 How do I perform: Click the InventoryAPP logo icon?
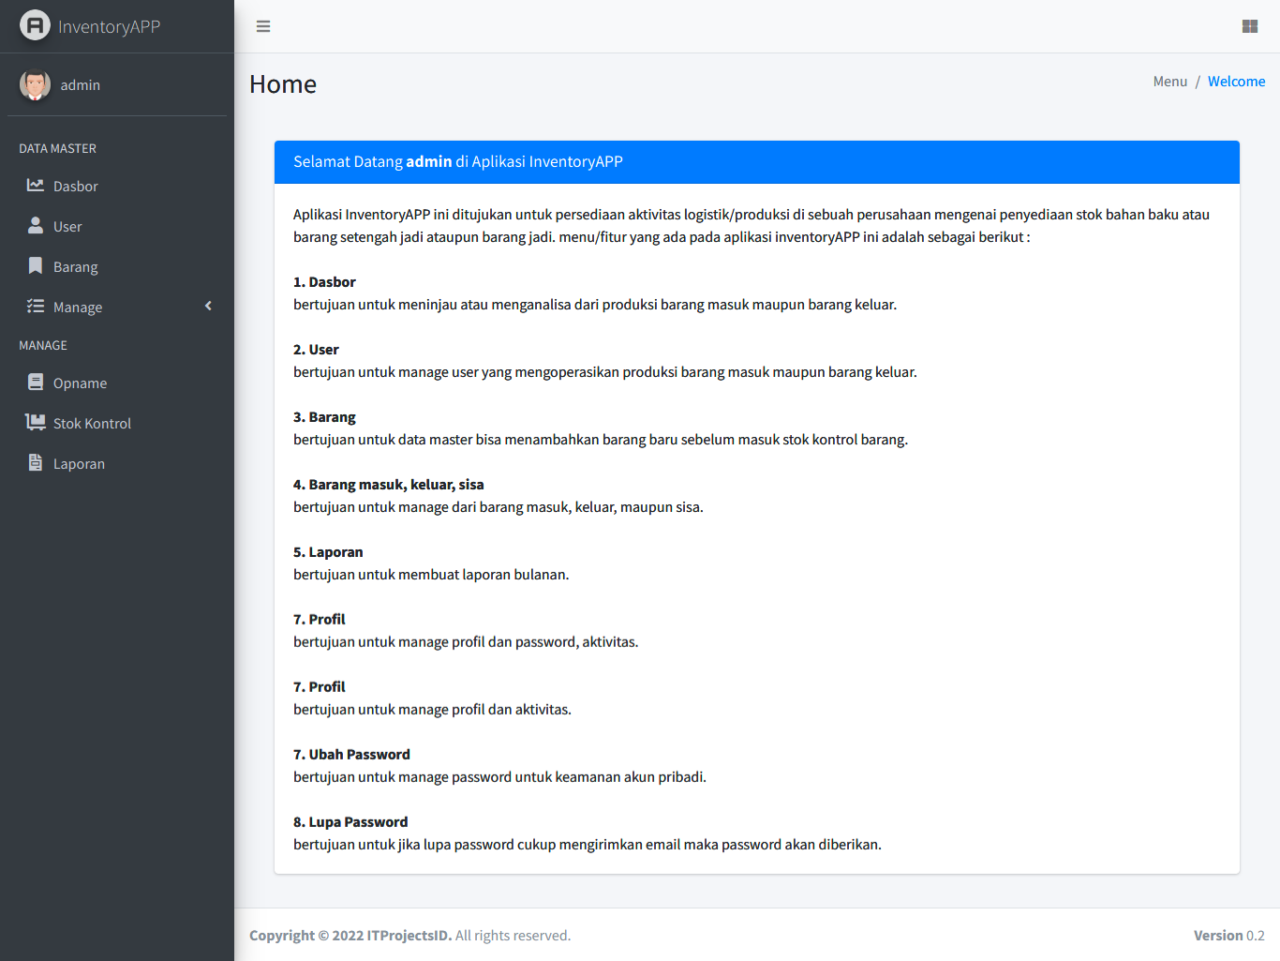(x=35, y=25)
